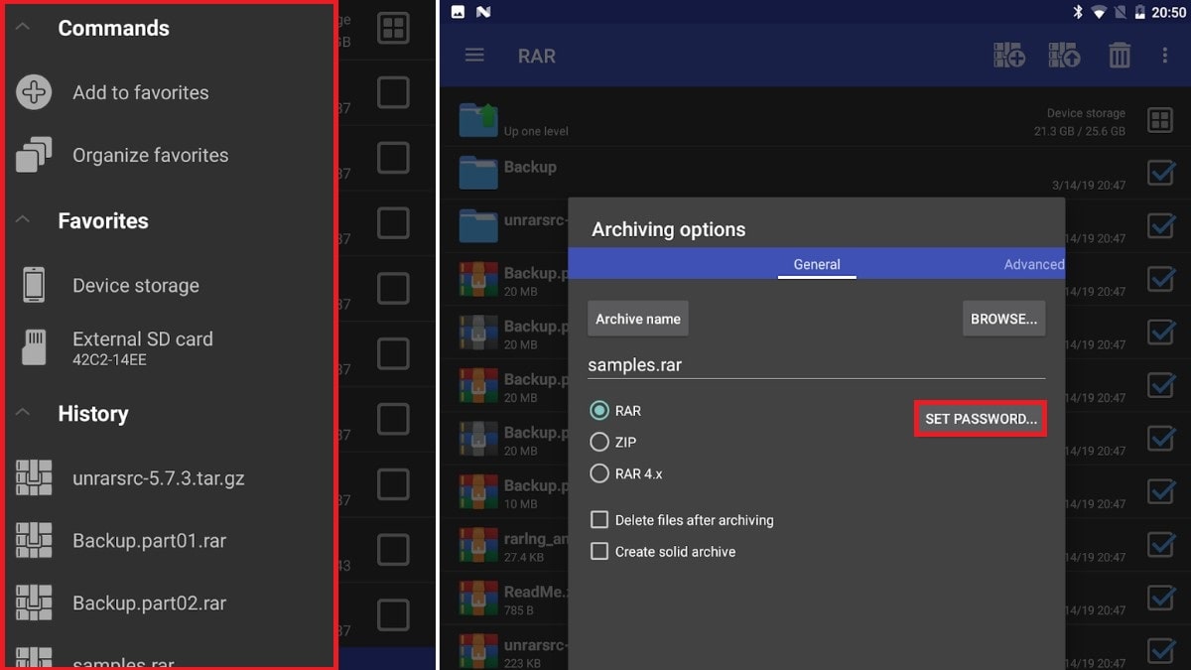Image resolution: width=1191 pixels, height=670 pixels.
Task: Uncheck the 27.4 KB rarlng file checkbox
Action: (1160, 544)
